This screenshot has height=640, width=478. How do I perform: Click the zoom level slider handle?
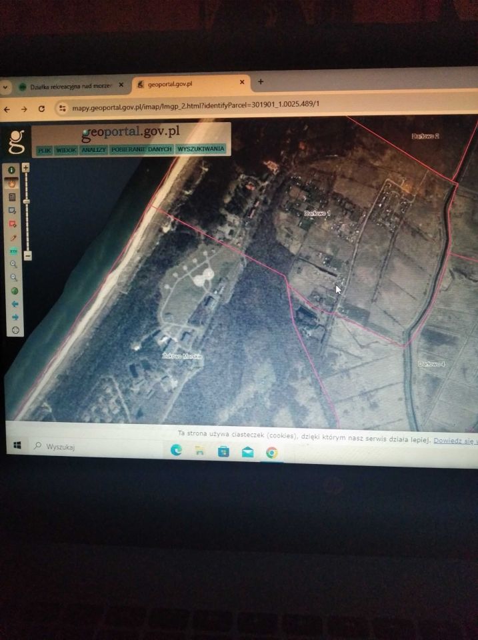pos(27,201)
